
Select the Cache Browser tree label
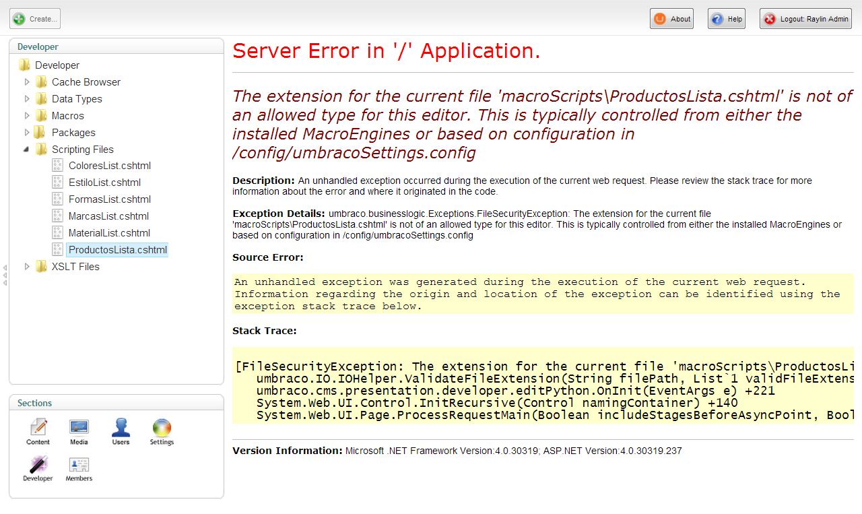pyautogui.click(x=86, y=82)
